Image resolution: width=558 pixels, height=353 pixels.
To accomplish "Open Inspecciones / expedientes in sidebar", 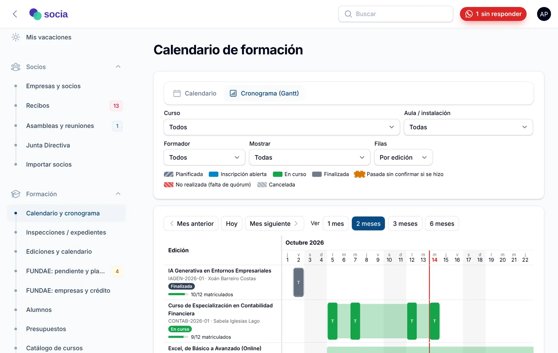I will [x=66, y=232].
